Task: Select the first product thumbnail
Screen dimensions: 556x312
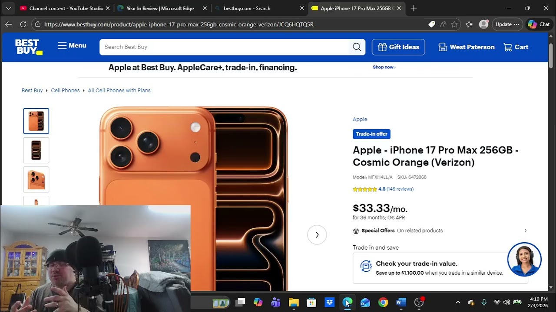Action: (x=36, y=121)
